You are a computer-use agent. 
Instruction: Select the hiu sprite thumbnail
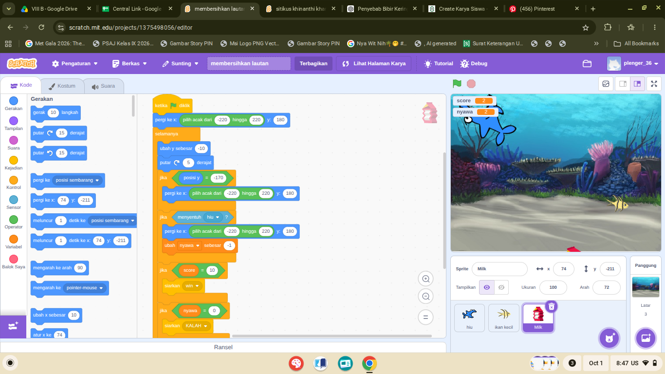[x=469, y=318]
